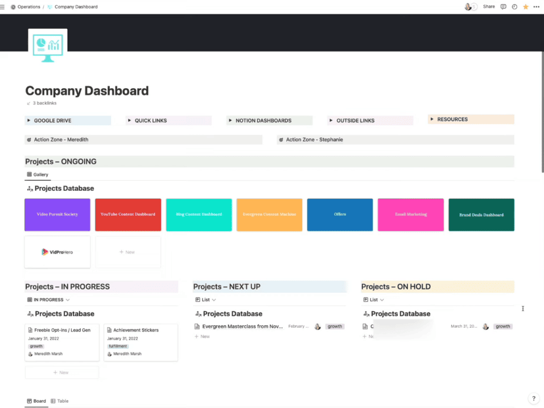544x408 pixels.
Task: Click the Achievement Stickers card page icon
Action: (109, 330)
